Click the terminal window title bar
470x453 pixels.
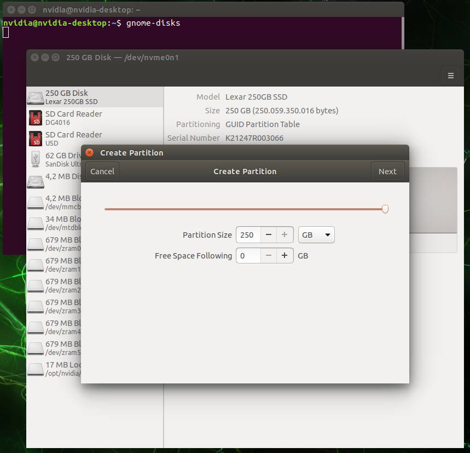203,10
